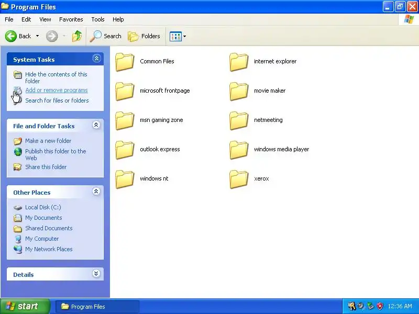
Task: Open the Search magnifier tool
Action: 106,36
